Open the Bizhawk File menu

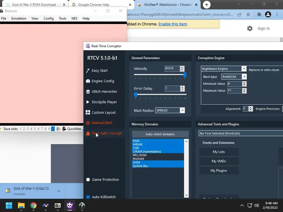pyautogui.click(x=4, y=18)
